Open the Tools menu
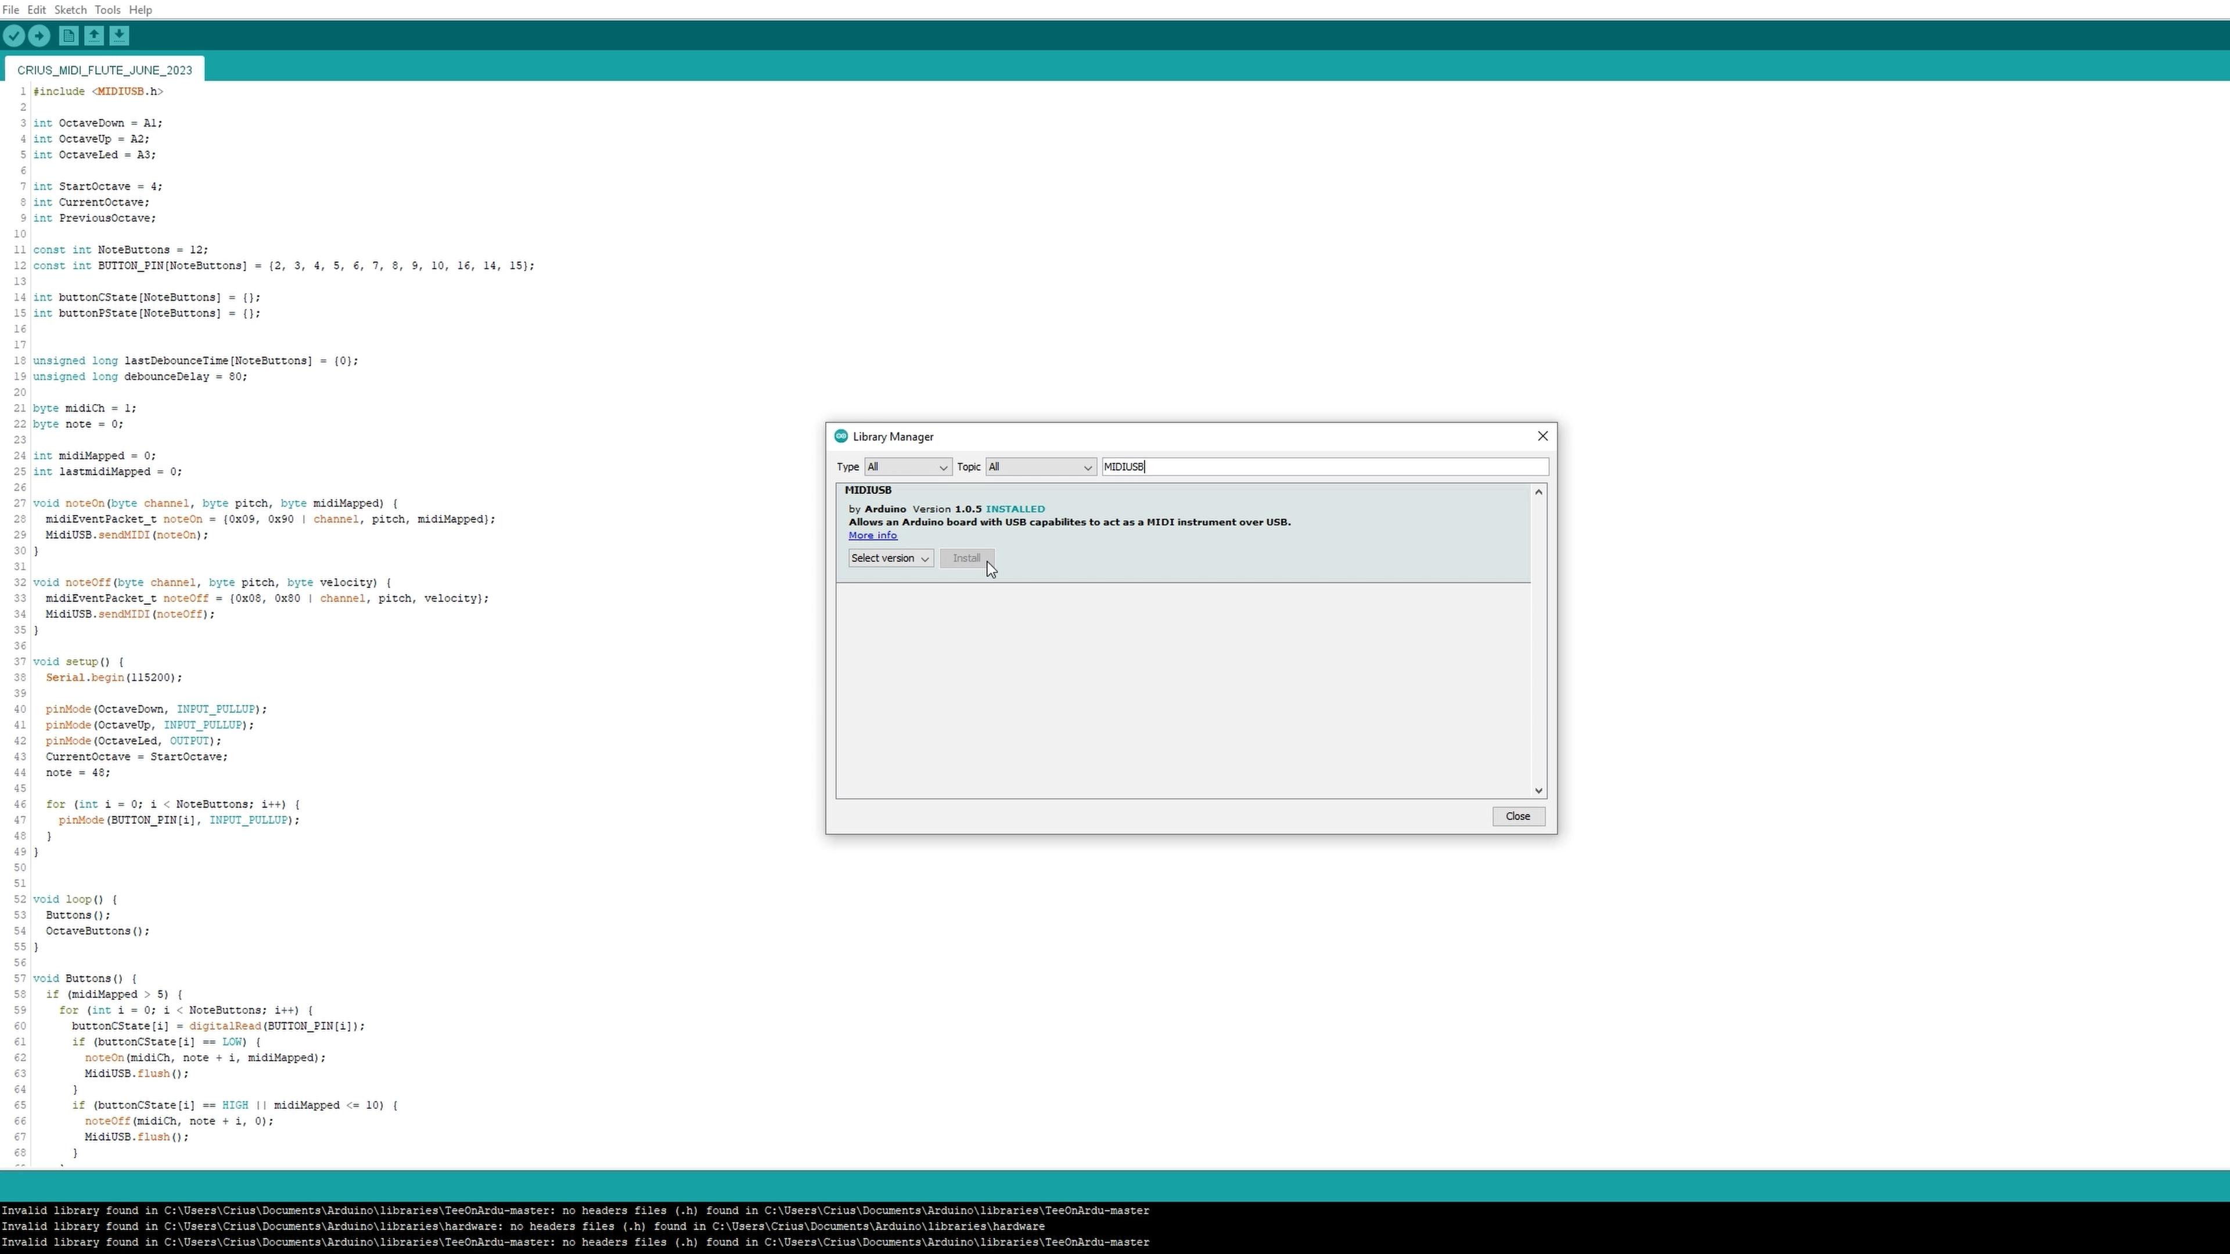The width and height of the screenshot is (2230, 1254). 107,9
